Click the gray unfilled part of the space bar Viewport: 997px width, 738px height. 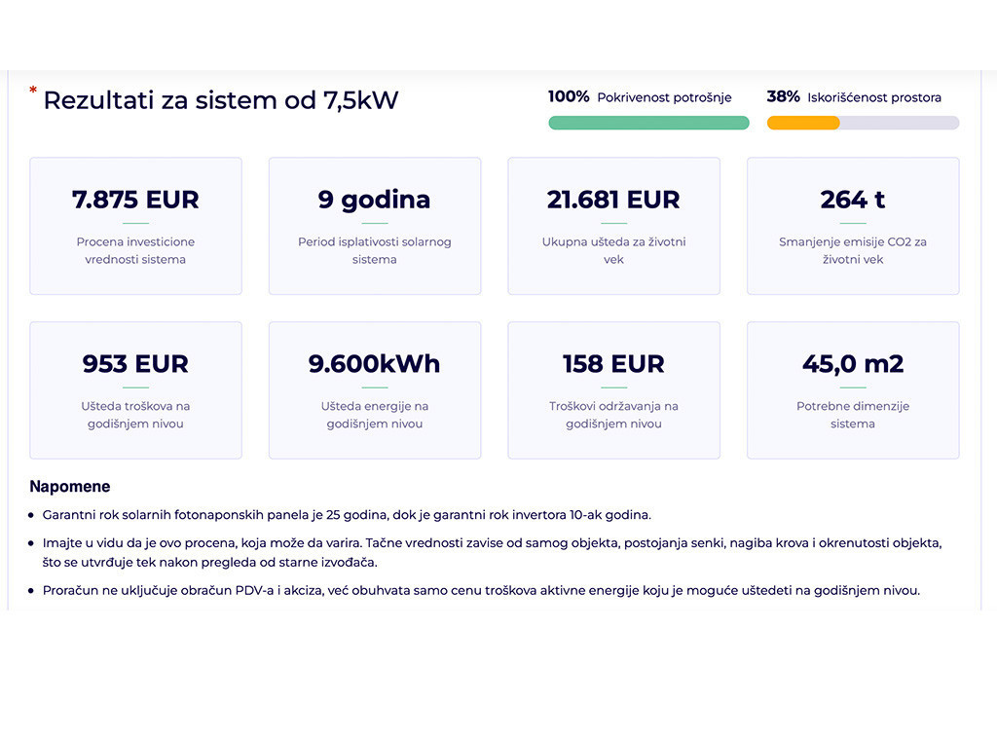click(899, 123)
